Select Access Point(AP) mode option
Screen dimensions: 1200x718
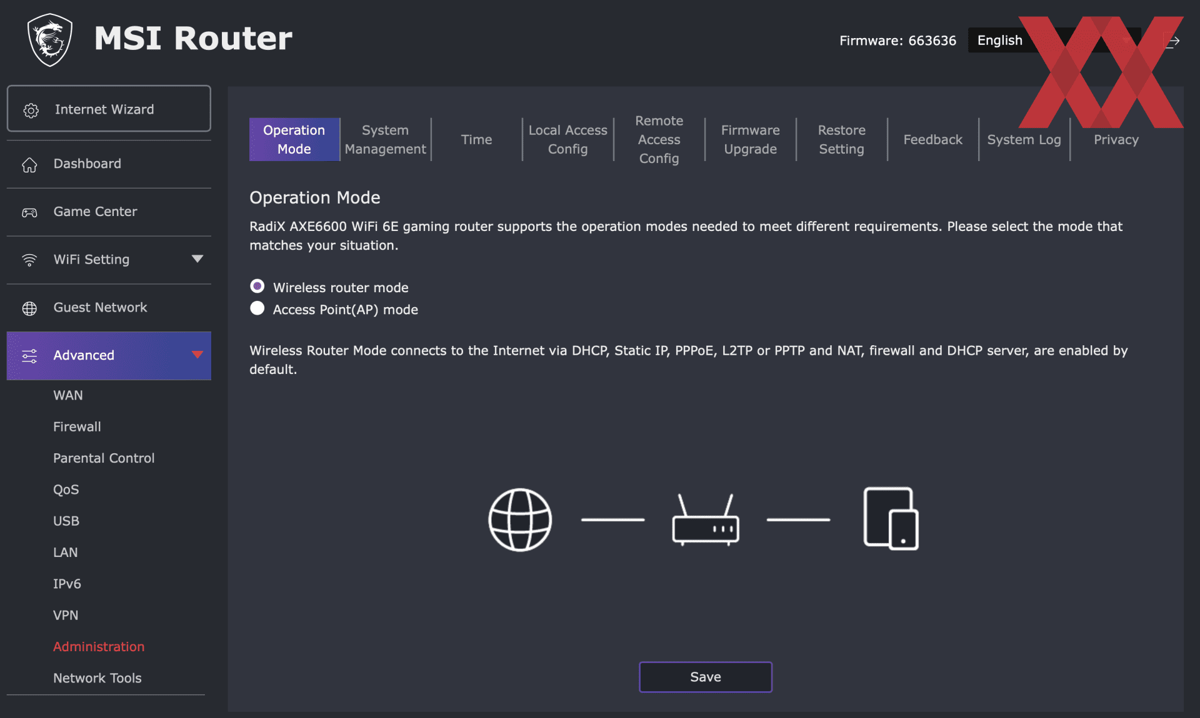pos(257,308)
